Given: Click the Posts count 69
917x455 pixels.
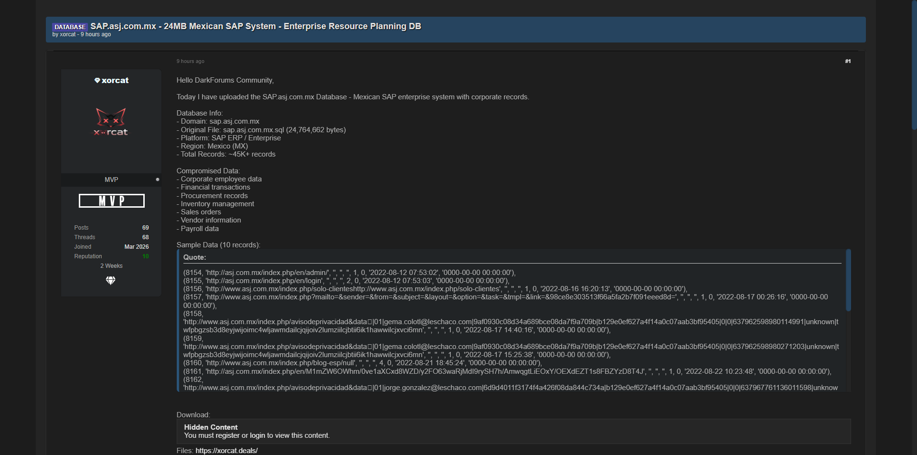Looking at the screenshot, I should pos(145,228).
